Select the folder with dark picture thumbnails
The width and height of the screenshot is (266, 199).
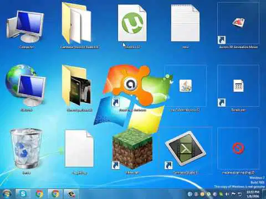[x=76, y=86]
